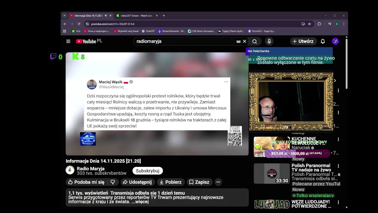Viewport: 378px width, 213px height.
Task: Click the video player showing the tweet
Action: [x=157, y=104]
